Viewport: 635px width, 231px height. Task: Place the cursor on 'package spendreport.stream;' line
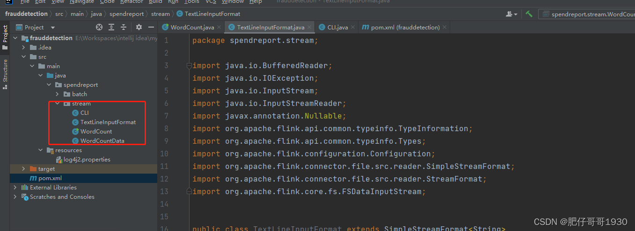point(255,41)
